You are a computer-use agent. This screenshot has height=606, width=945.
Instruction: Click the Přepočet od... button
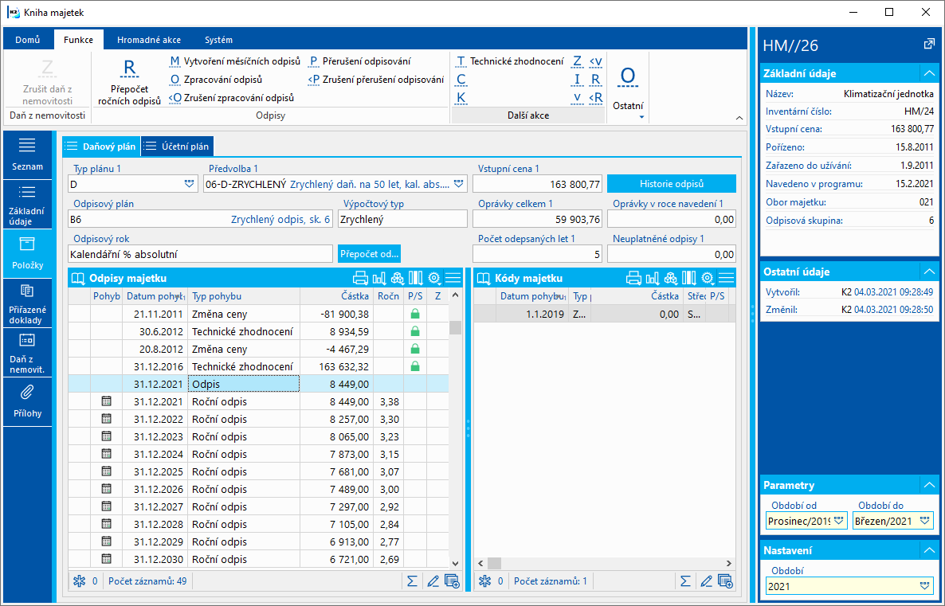coord(369,253)
